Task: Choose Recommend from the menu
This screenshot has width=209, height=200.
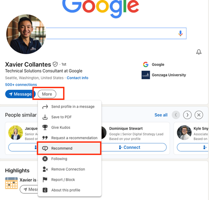Action: (69, 148)
